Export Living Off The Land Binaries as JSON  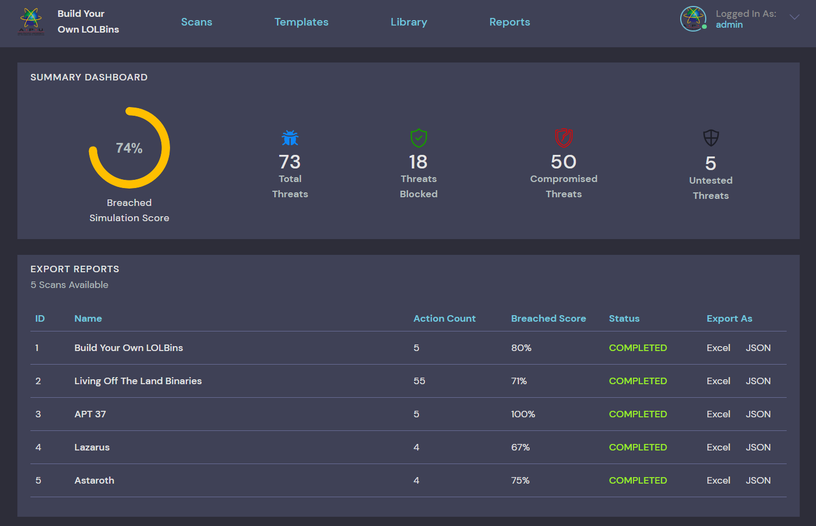758,381
